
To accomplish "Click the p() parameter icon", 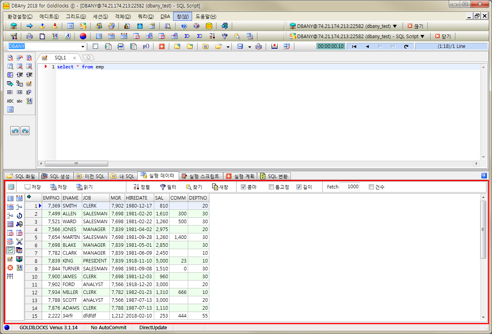I will tap(146, 46).
